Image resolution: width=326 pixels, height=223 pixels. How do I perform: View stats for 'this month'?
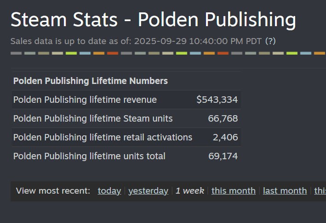tap(233, 191)
